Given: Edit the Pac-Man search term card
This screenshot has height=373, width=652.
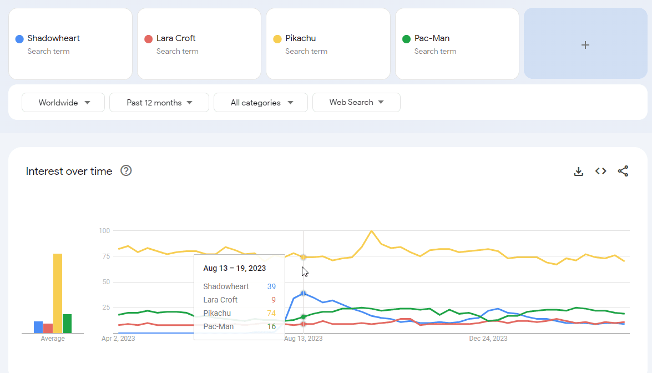Looking at the screenshot, I should coord(457,44).
